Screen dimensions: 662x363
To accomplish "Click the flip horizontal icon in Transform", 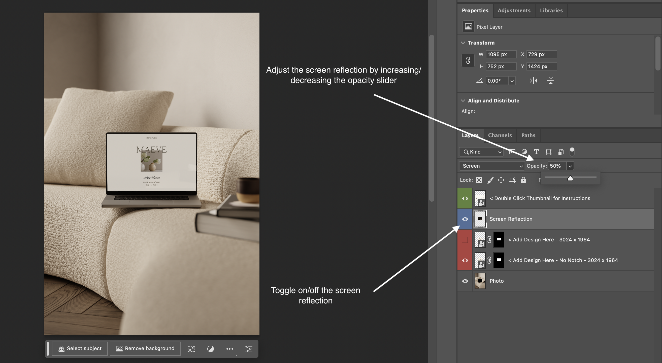I will pyautogui.click(x=533, y=81).
